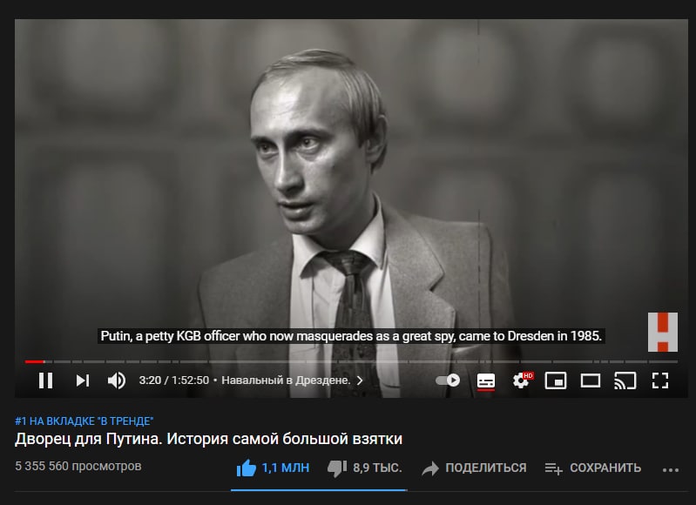
Task: Like the video with thumbs up
Action: pos(273,468)
